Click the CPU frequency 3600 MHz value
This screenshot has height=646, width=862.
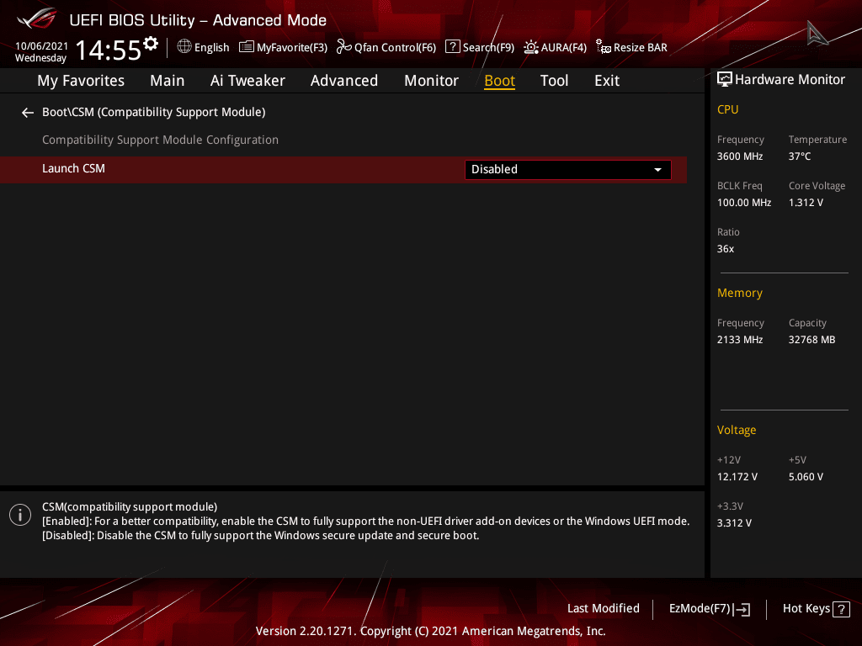point(740,156)
